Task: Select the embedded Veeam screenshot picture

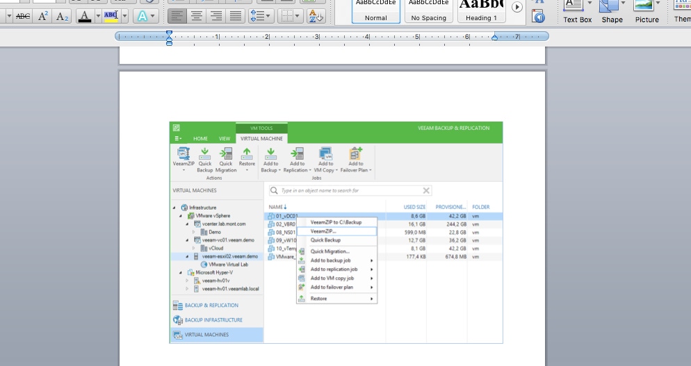Action: (x=336, y=233)
